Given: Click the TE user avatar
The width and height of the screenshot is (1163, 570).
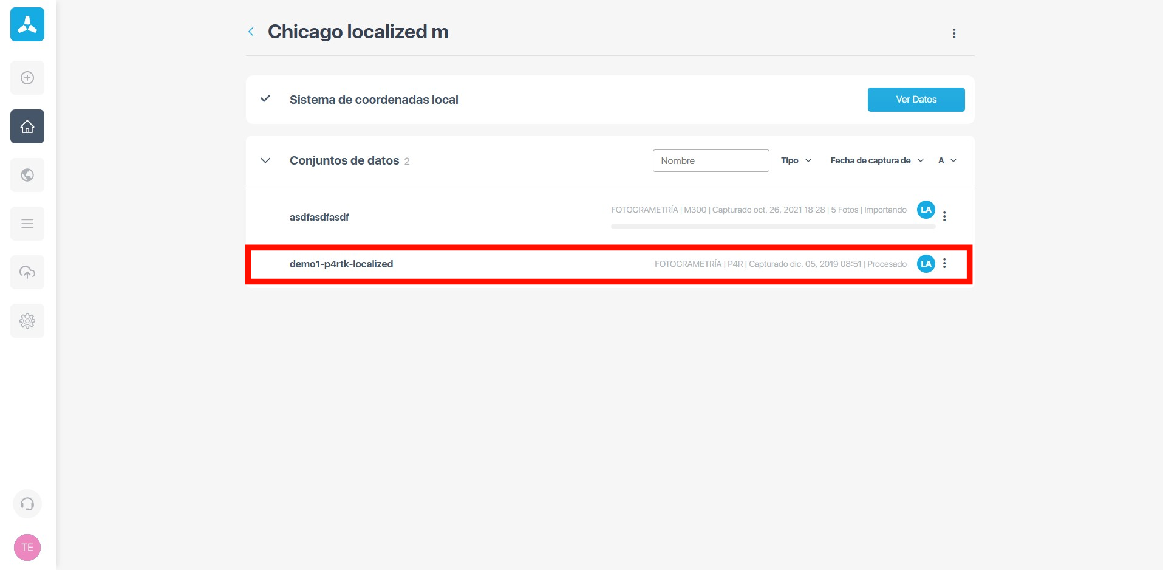Looking at the screenshot, I should (x=27, y=548).
